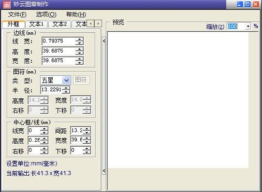Screen dimensions: 262x192
Task: Open the 文件(F) menu
Action: tap(17, 14)
